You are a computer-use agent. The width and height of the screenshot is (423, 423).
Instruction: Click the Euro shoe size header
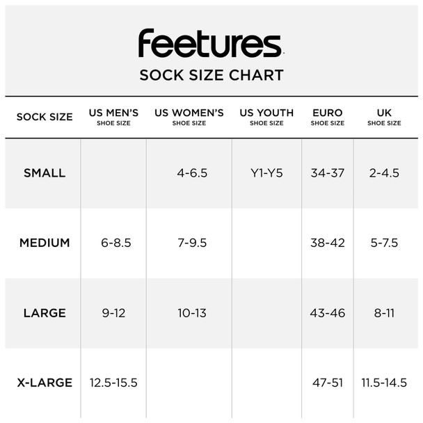(x=327, y=117)
